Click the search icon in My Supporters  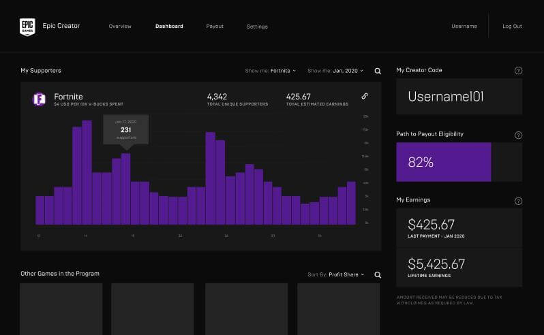(x=378, y=71)
